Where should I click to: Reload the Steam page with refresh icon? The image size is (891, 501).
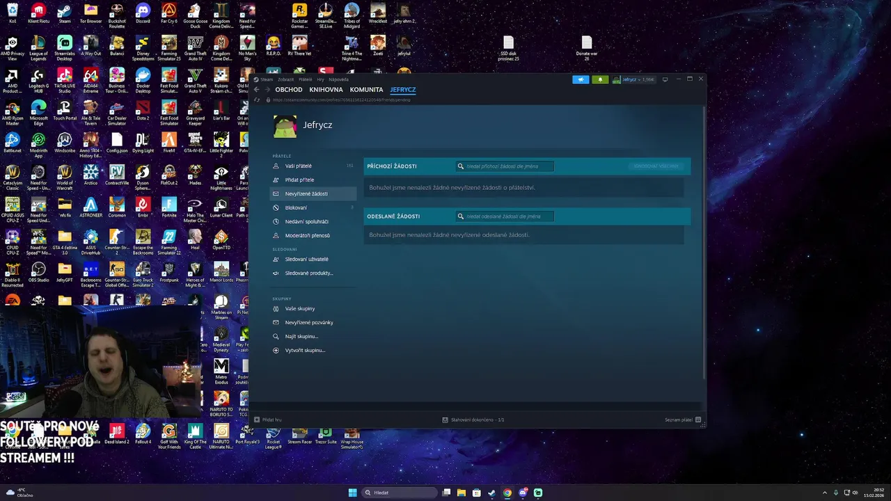click(257, 100)
